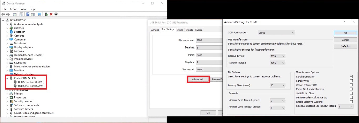
Task: Expand the Audio inputs and outputs node
Action: tap(7, 24)
